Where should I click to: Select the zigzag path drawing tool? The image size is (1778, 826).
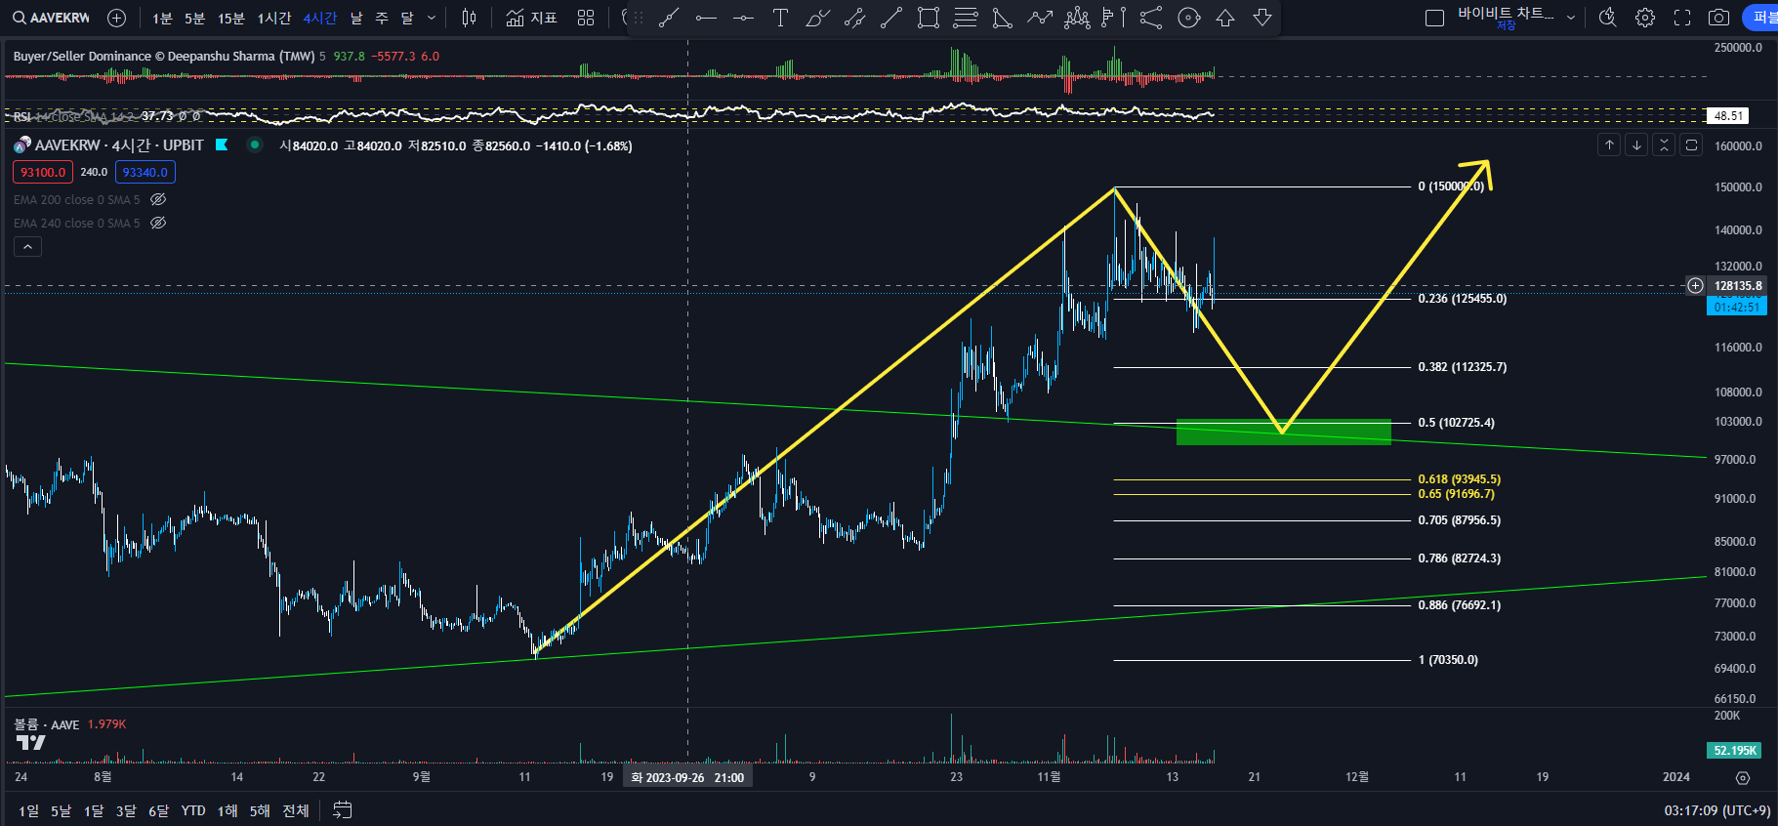[x=1040, y=18]
